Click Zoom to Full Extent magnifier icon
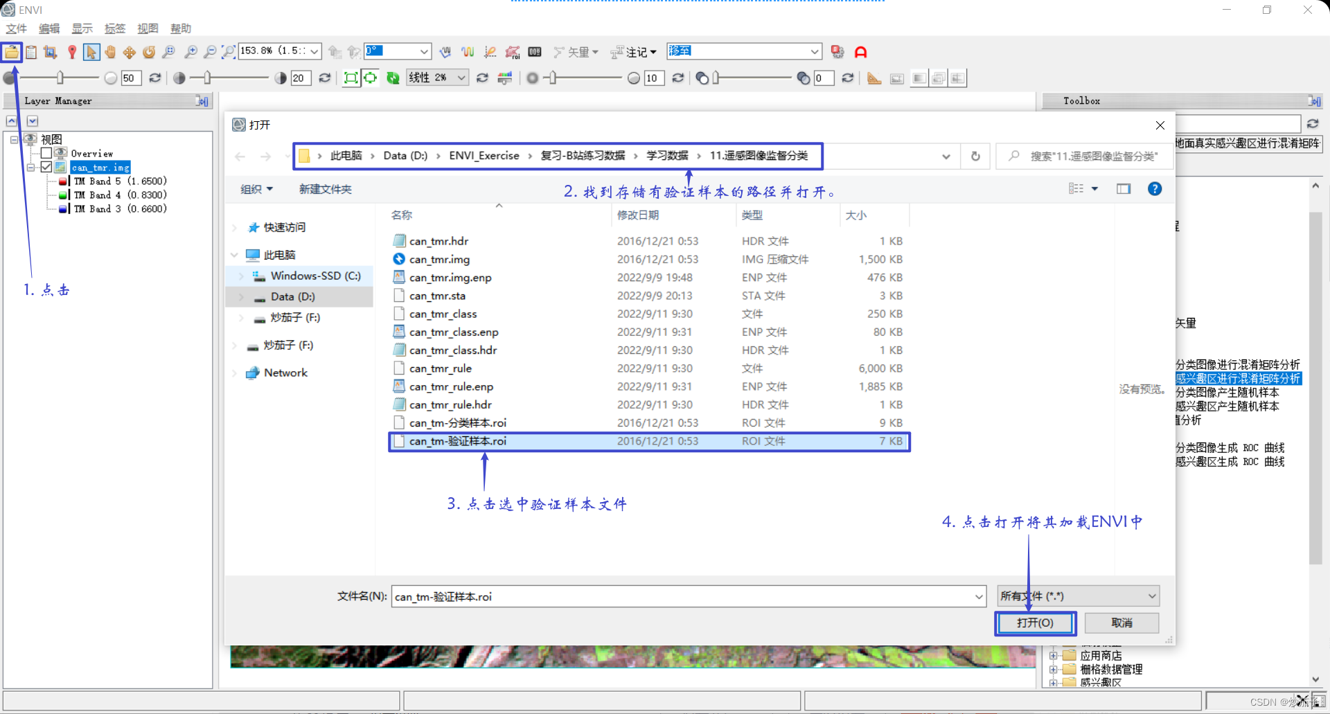 228,52
